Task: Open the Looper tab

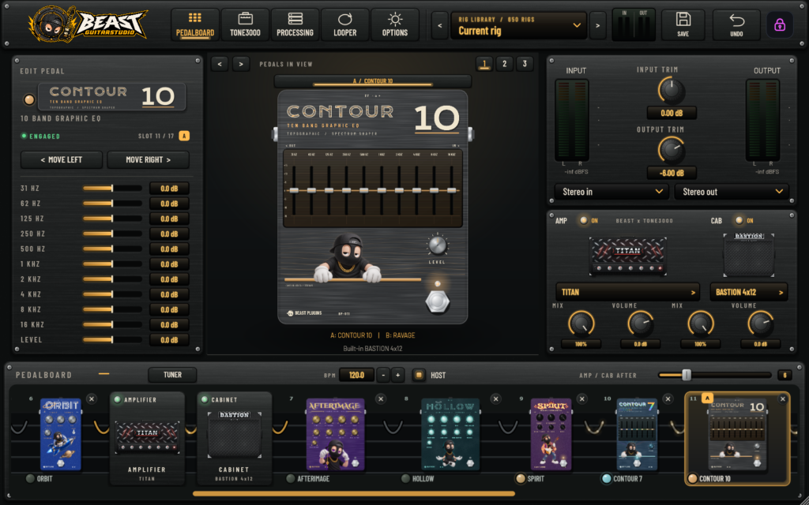Action: click(345, 24)
